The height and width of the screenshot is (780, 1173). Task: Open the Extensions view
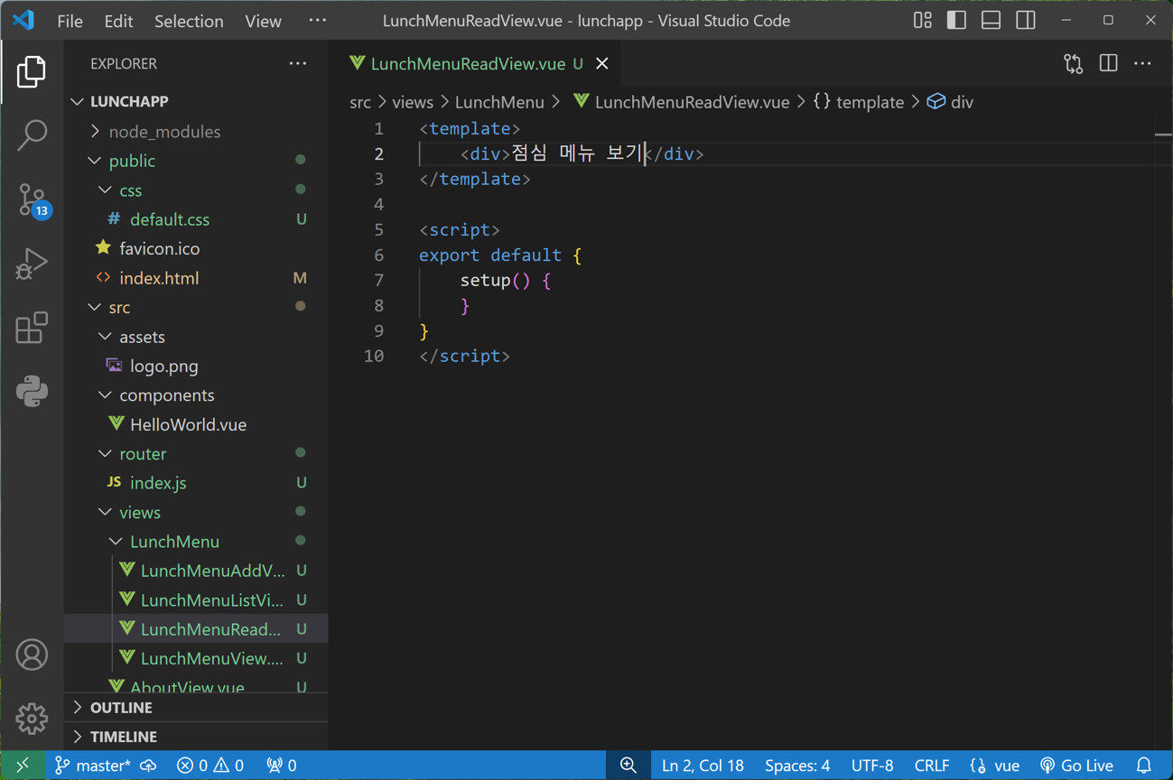32,328
